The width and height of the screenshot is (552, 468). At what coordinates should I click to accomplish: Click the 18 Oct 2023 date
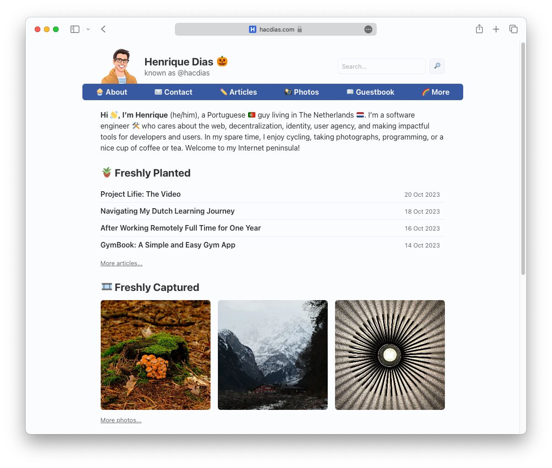click(x=422, y=211)
